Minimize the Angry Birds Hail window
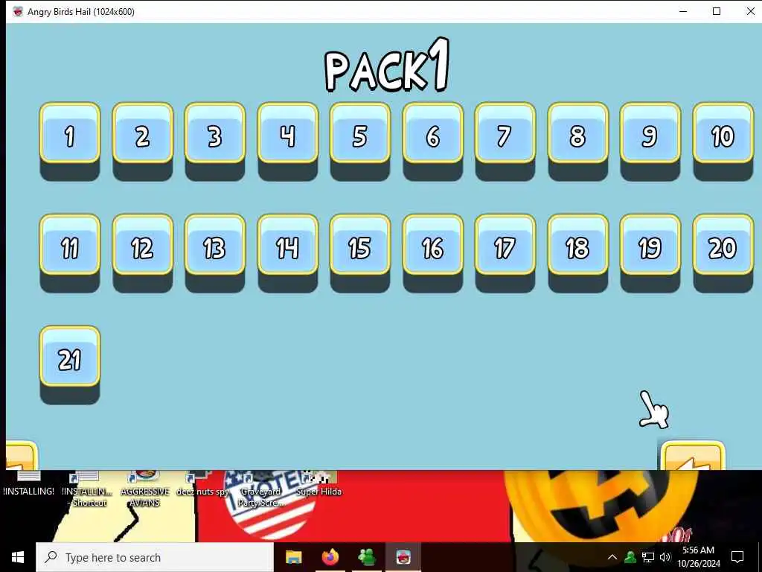 pos(683,11)
